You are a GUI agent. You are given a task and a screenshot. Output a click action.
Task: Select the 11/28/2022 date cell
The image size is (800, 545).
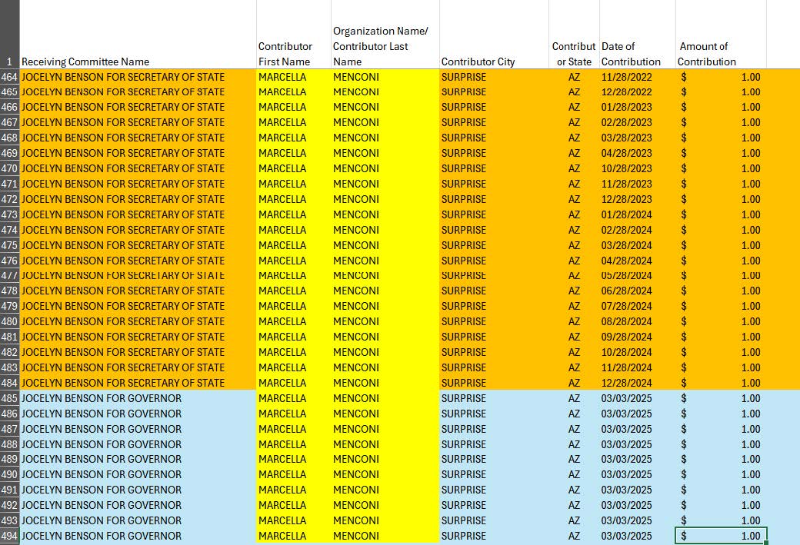631,77
